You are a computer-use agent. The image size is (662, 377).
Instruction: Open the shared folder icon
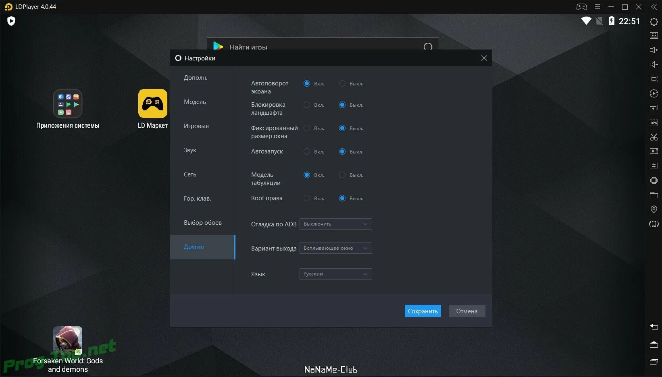click(654, 195)
